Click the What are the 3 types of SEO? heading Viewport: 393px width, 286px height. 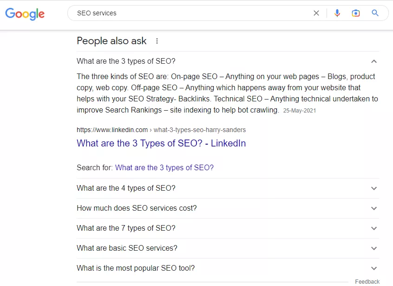[126, 61]
